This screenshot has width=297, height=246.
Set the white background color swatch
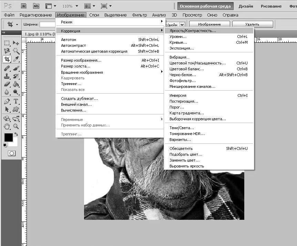pyautogui.click(x=15, y=143)
